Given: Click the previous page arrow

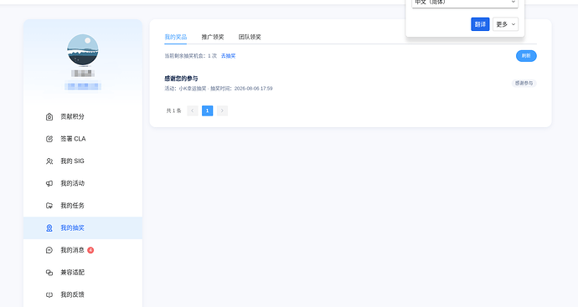Looking at the screenshot, I should point(193,110).
